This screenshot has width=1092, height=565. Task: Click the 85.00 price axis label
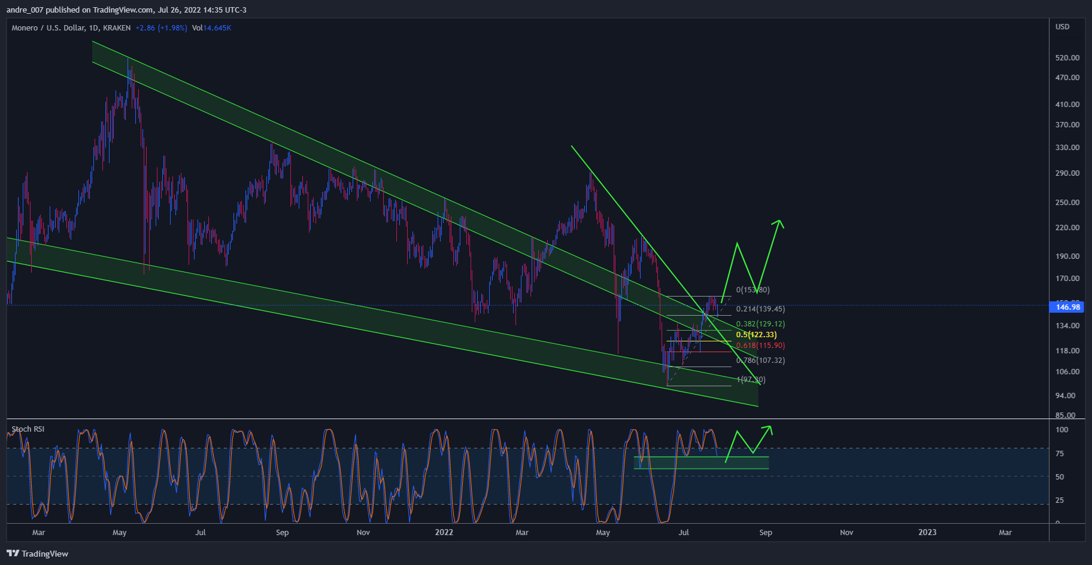click(1066, 416)
